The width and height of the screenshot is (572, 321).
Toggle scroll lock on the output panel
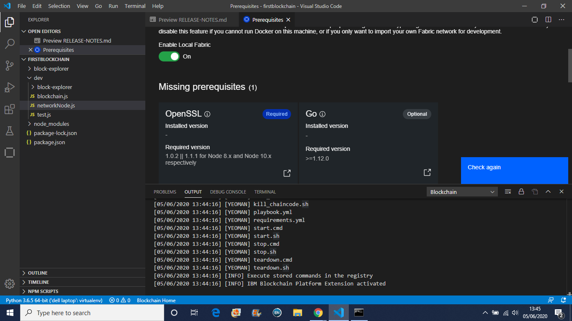tap(521, 191)
